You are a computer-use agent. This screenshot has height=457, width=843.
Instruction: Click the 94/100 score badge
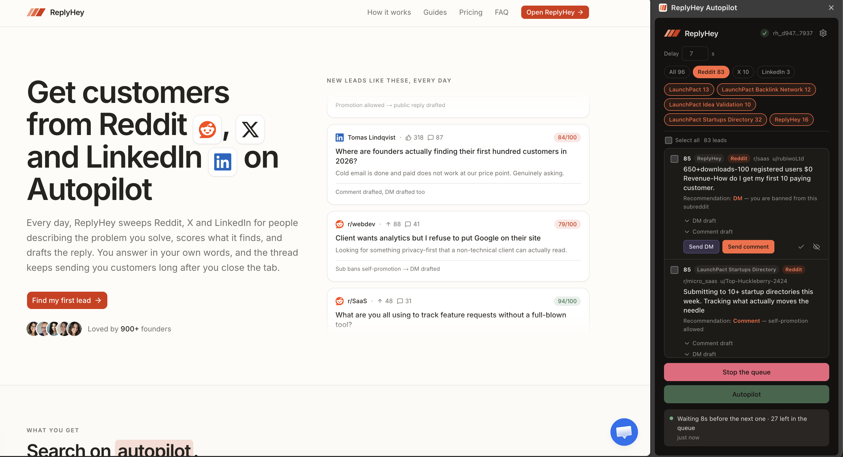point(567,301)
